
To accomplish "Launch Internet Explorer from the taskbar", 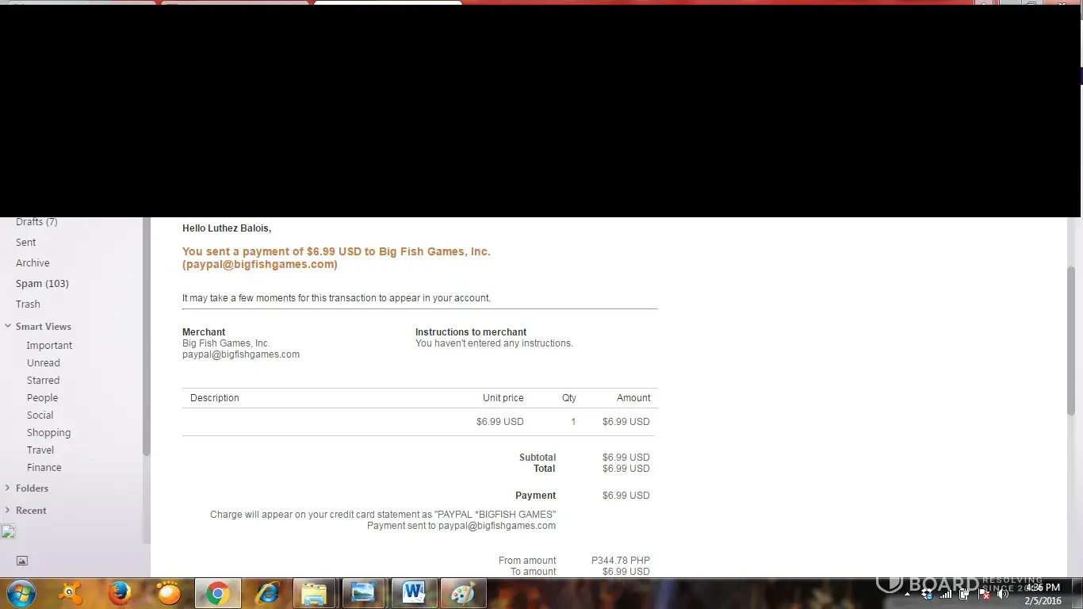I will pos(267,593).
